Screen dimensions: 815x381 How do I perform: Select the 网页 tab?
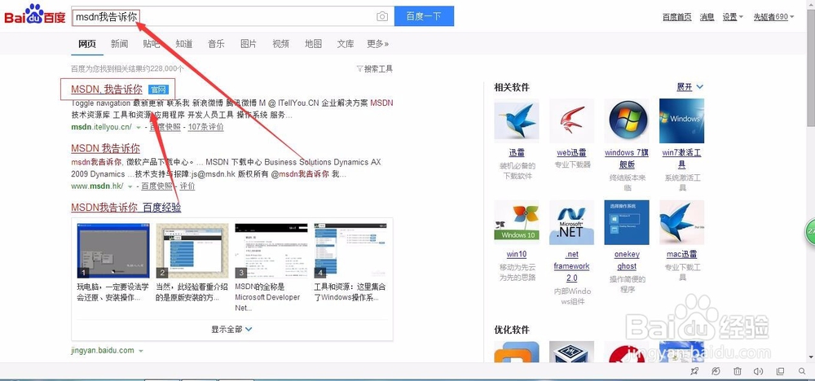(87, 44)
